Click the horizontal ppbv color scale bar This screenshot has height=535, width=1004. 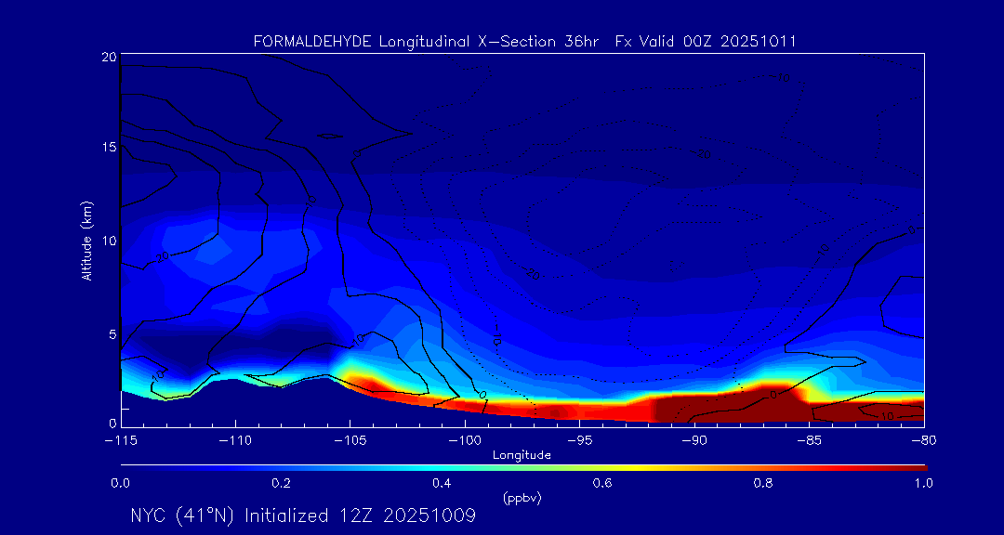(523, 468)
